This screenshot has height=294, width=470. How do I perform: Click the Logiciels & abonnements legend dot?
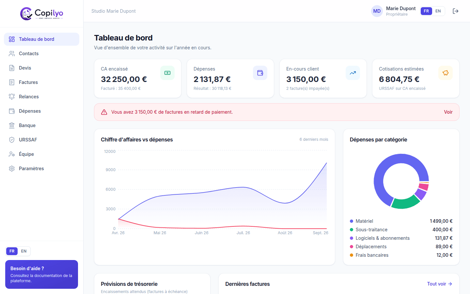click(x=352, y=238)
